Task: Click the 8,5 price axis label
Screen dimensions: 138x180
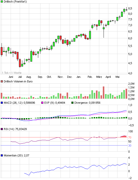Action: coord(130,8)
